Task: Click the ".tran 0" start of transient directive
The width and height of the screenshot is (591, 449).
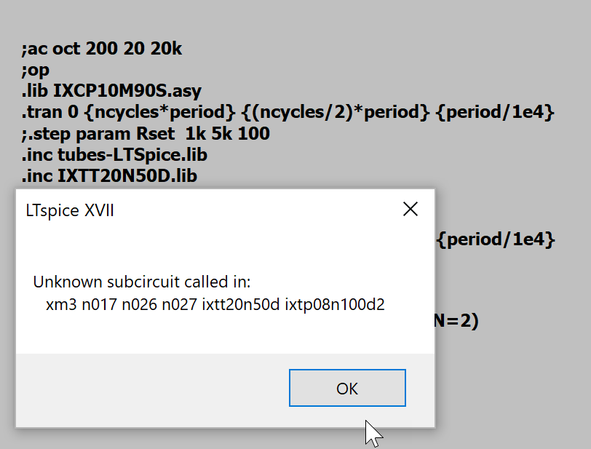Action: coord(49,112)
